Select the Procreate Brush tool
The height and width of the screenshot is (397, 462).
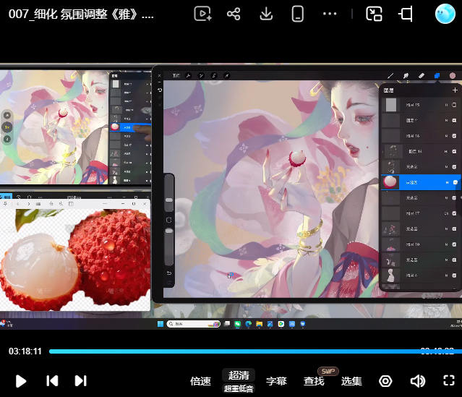click(390, 76)
